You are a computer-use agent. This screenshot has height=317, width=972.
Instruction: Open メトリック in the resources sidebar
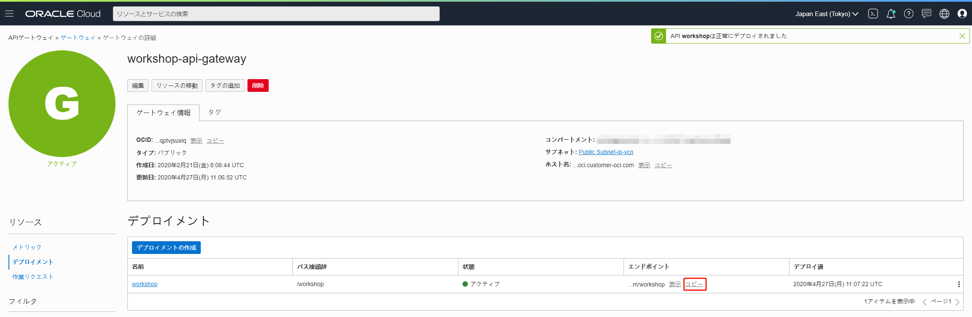(x=27, y=247)
